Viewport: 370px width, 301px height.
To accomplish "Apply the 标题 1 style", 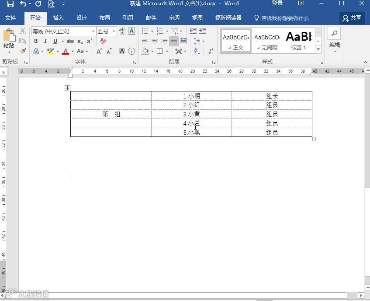I will pos(299,41).
